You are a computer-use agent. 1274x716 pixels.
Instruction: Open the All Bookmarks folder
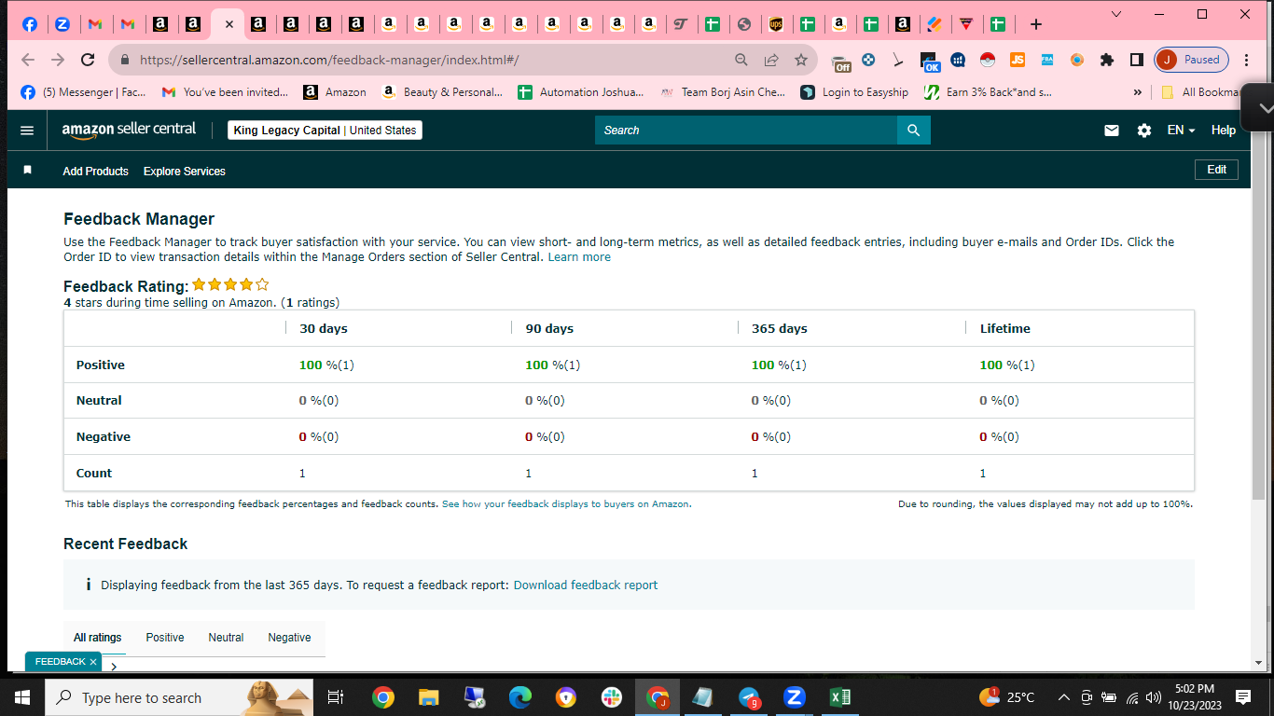point(1200,92)
